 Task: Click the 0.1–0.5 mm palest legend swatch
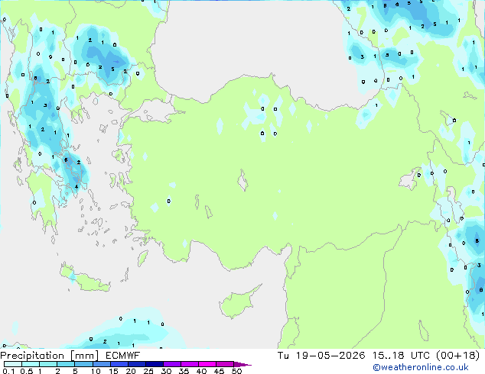pos(13,364)
